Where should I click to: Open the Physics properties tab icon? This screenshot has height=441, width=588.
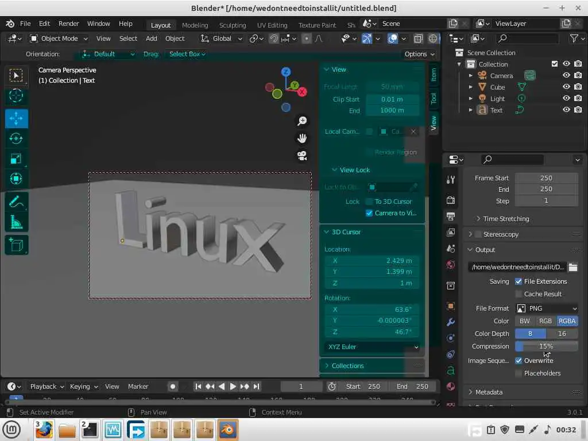click(451, 338)
